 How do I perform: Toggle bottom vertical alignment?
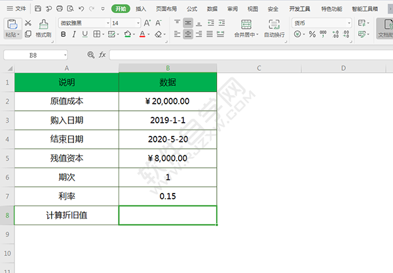click(199, 23)
